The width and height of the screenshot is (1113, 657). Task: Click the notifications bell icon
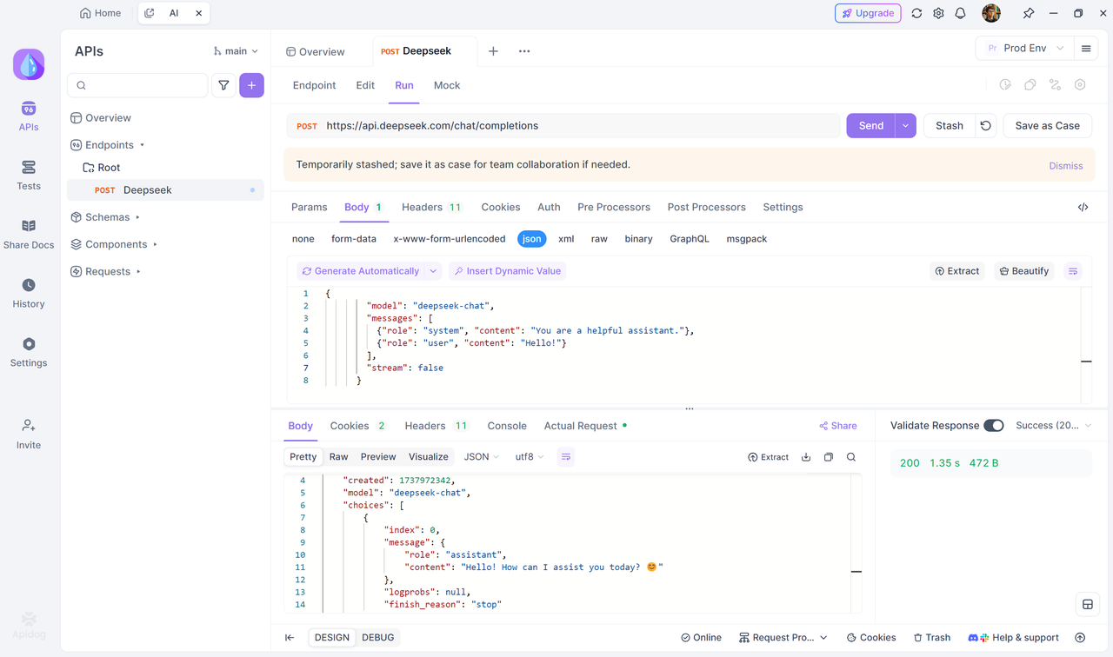(x=961, y=13)
